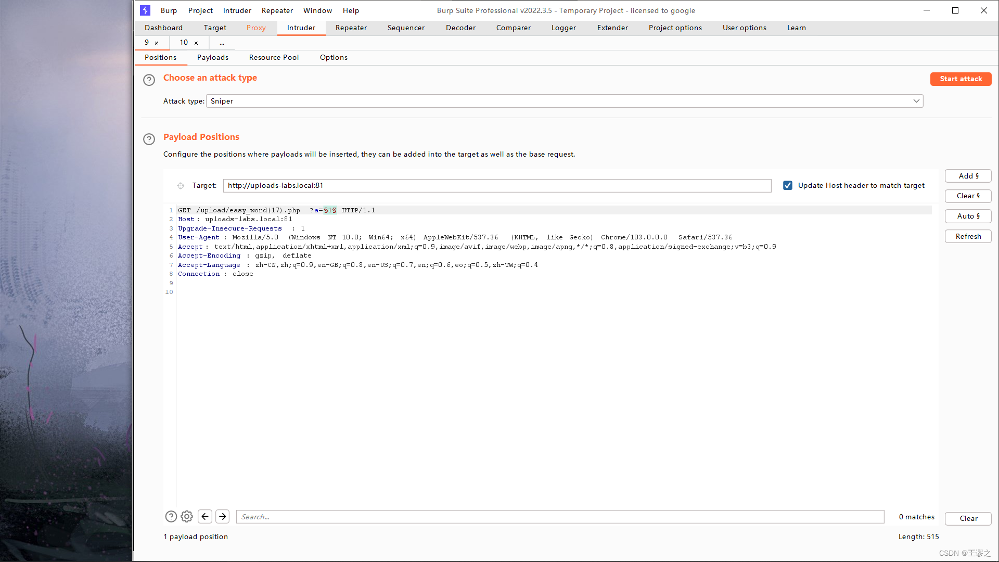Click the 0 matches label
The height and width of the screenshot is (562, 999).
point(916,517)
